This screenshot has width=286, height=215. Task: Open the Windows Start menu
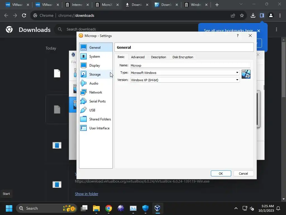[9, 208]
